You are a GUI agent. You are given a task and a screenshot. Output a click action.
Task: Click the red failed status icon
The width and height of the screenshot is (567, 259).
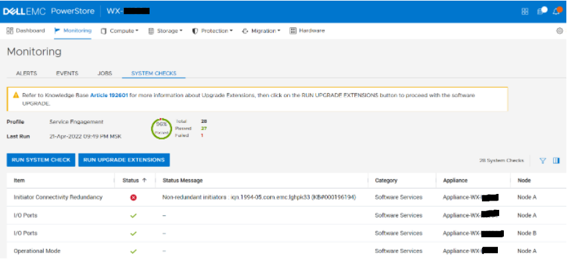click(134, 198)
